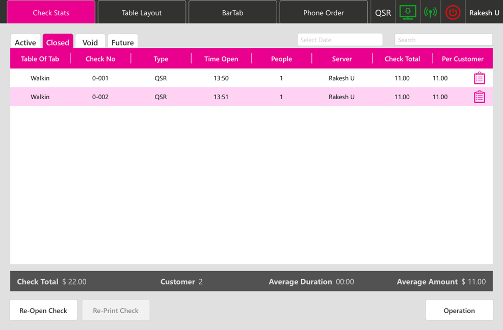
Task: Switch to the Table Layout tab
Action: pyautogui.click(x=142, y=13)
